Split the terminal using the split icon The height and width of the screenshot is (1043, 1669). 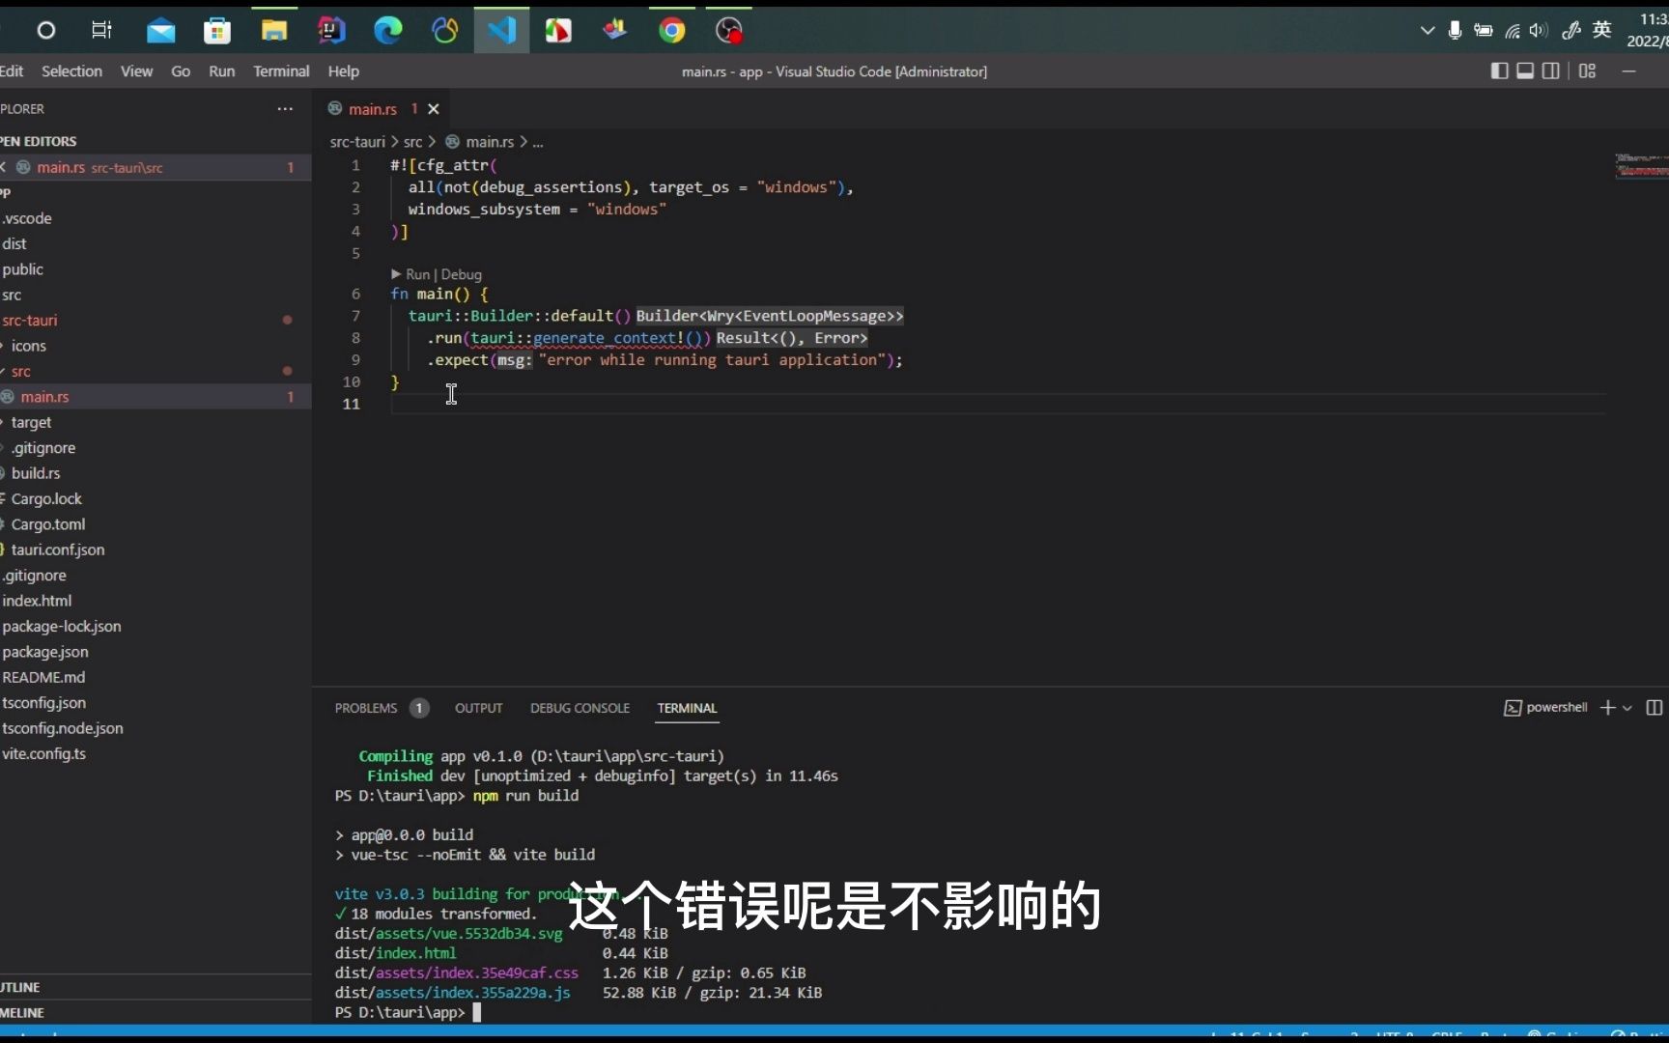(x=1655, y=708)
